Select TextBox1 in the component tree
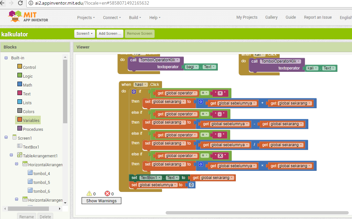Image resolution: width=352 pixels, height=219 pixels. (31, 147)
